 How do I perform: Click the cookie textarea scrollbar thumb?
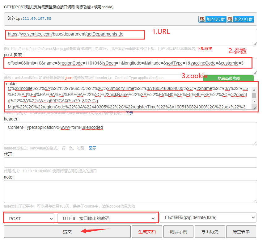pyautogui.click(x=254, y=95)
